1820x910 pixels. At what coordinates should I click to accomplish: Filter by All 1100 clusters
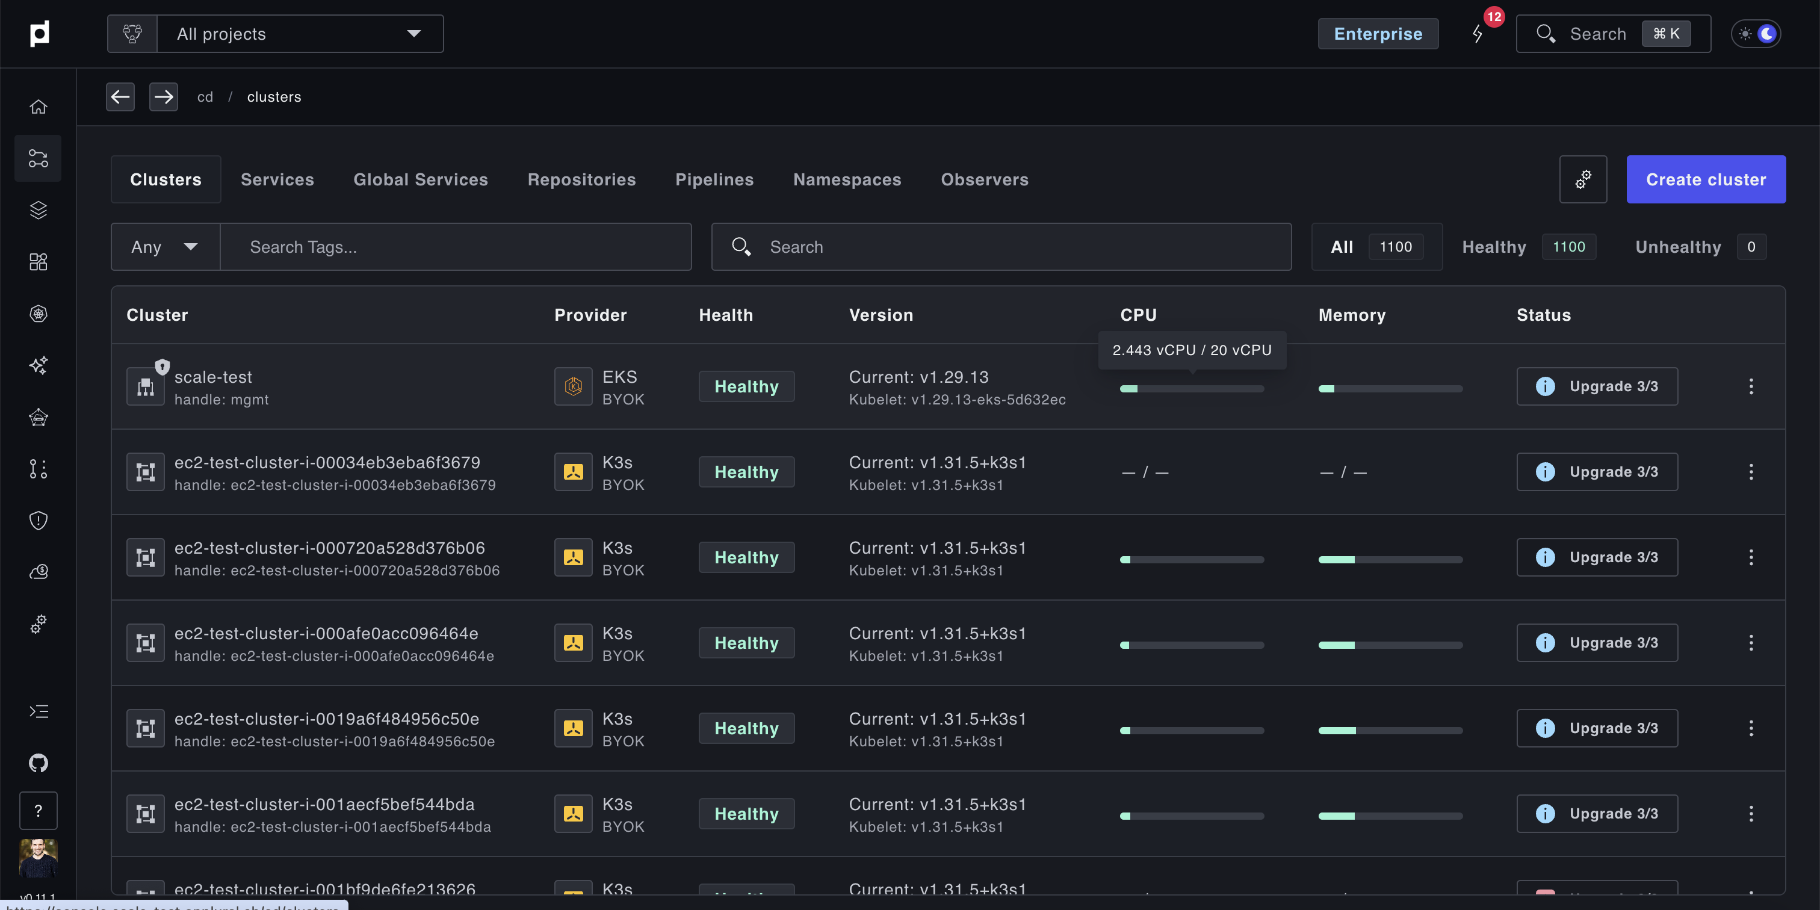click(x=1376, y=247)
